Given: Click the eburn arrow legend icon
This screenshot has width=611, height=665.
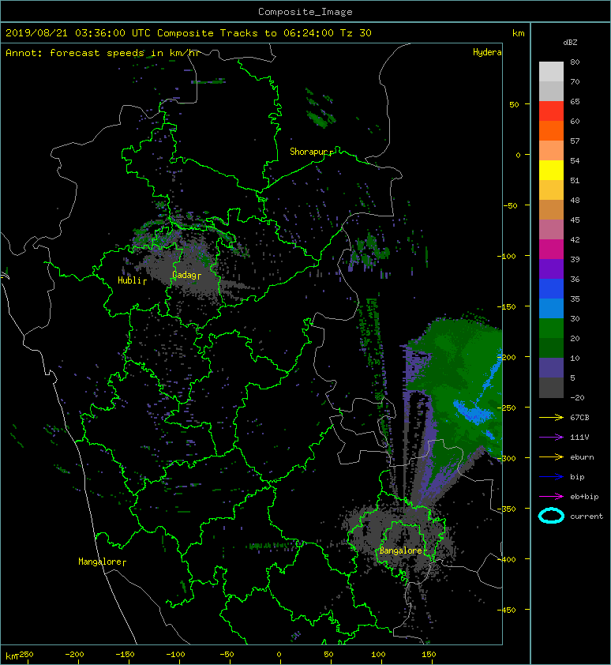Looking at the screenshot, I should 551,457.
